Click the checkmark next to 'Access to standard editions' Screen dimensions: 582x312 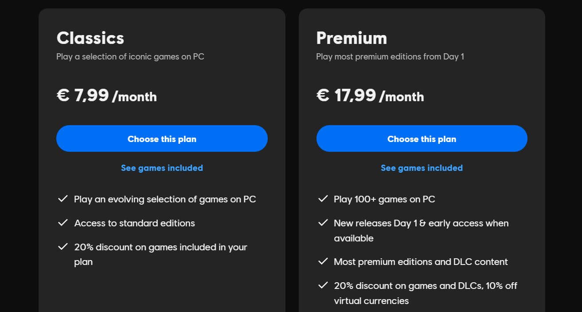62,223
